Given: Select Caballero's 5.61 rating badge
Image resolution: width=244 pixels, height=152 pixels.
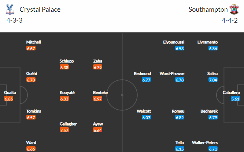Looking at the screenshot, I should [x=235, y=99].
